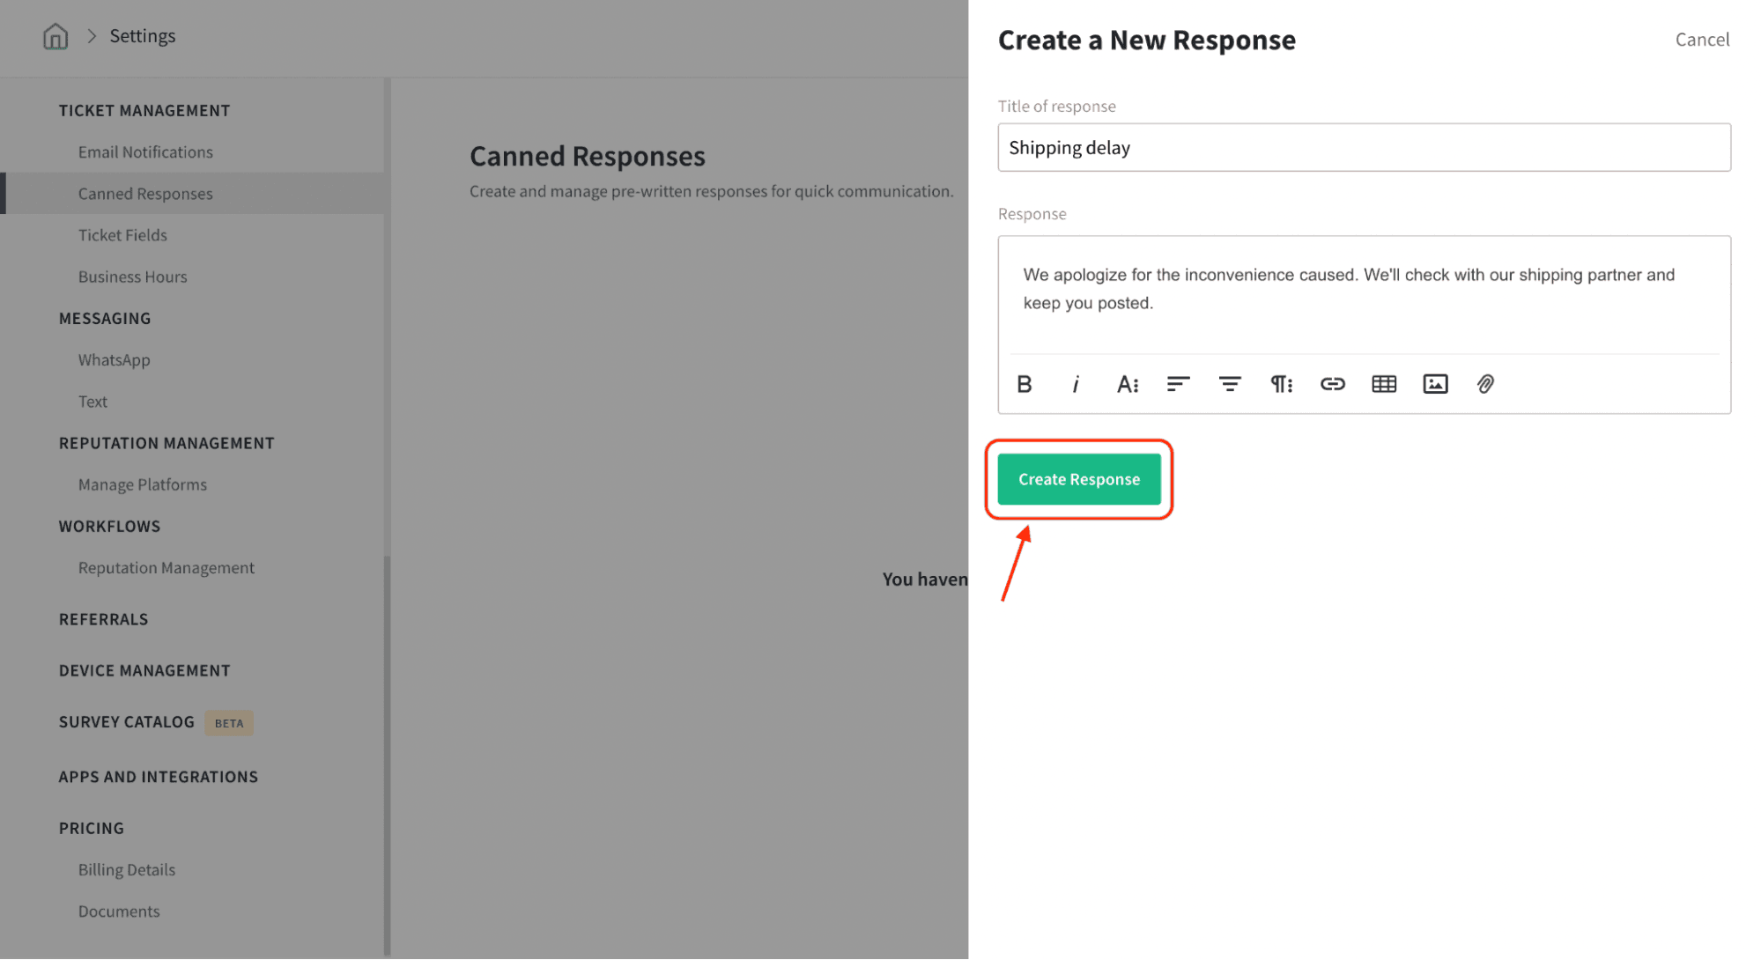Insert a table into the response

click(1383, 384)
